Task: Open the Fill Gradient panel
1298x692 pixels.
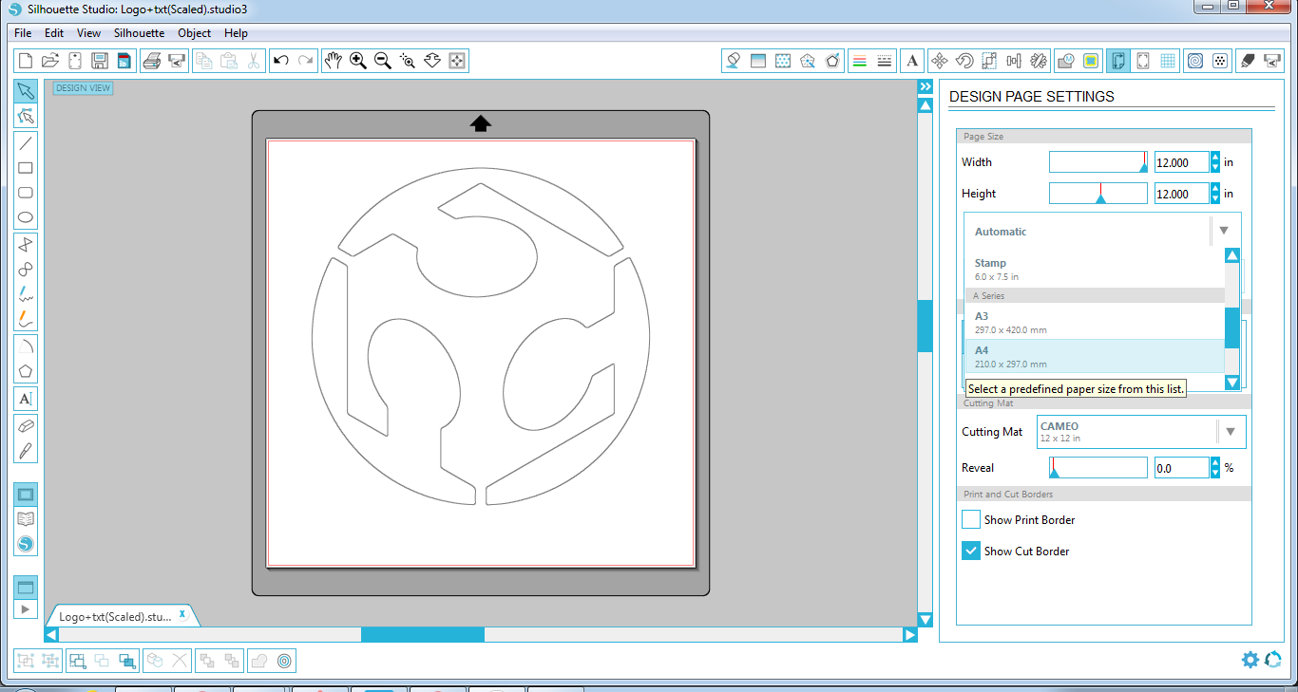Action: coord(758,61)
